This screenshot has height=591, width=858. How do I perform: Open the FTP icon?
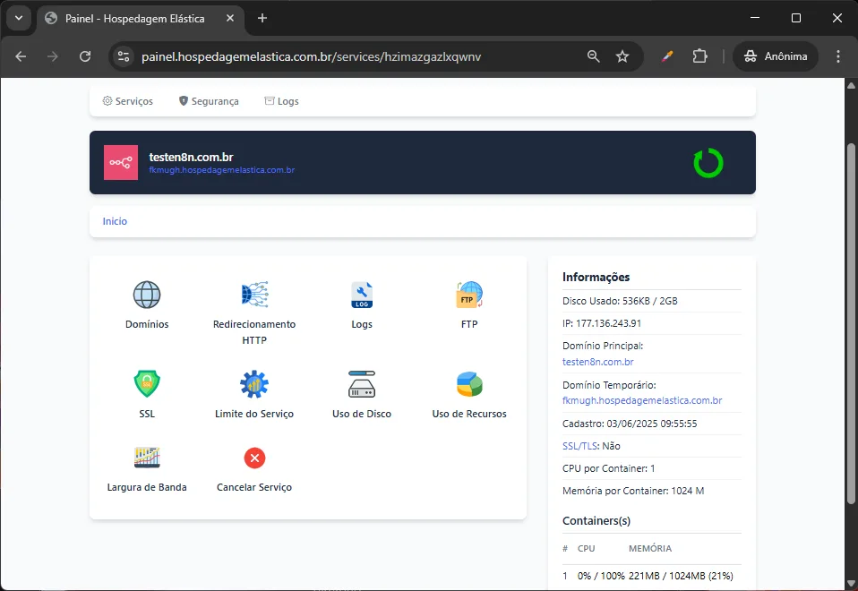(469, 295)
